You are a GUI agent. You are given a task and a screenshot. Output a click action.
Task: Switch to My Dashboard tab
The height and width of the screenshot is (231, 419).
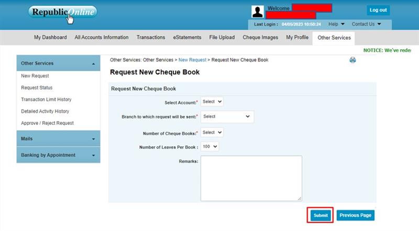coord(50,38)
